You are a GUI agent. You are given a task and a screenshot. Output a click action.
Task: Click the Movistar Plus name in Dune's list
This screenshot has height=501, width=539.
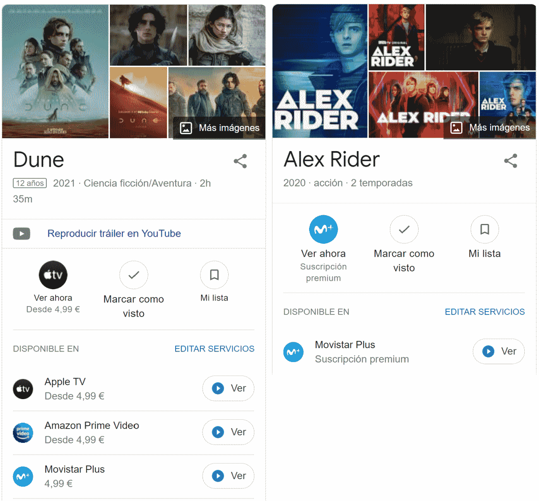click(75, 469)
